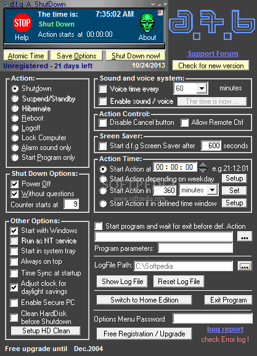Click Setup for defined time window
Image resolution: width=257 pixels, height=356 pixels.
[234, 203]
